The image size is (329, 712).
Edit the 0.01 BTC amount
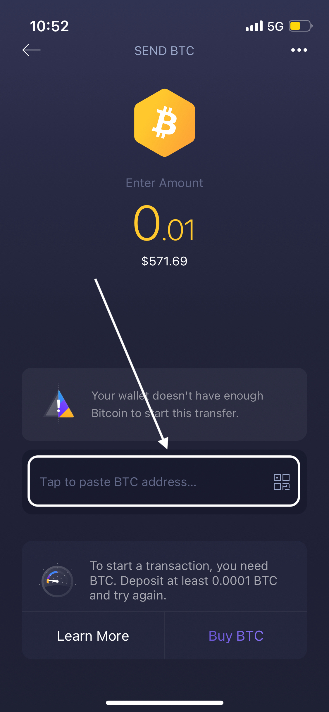tap(164, 223)
